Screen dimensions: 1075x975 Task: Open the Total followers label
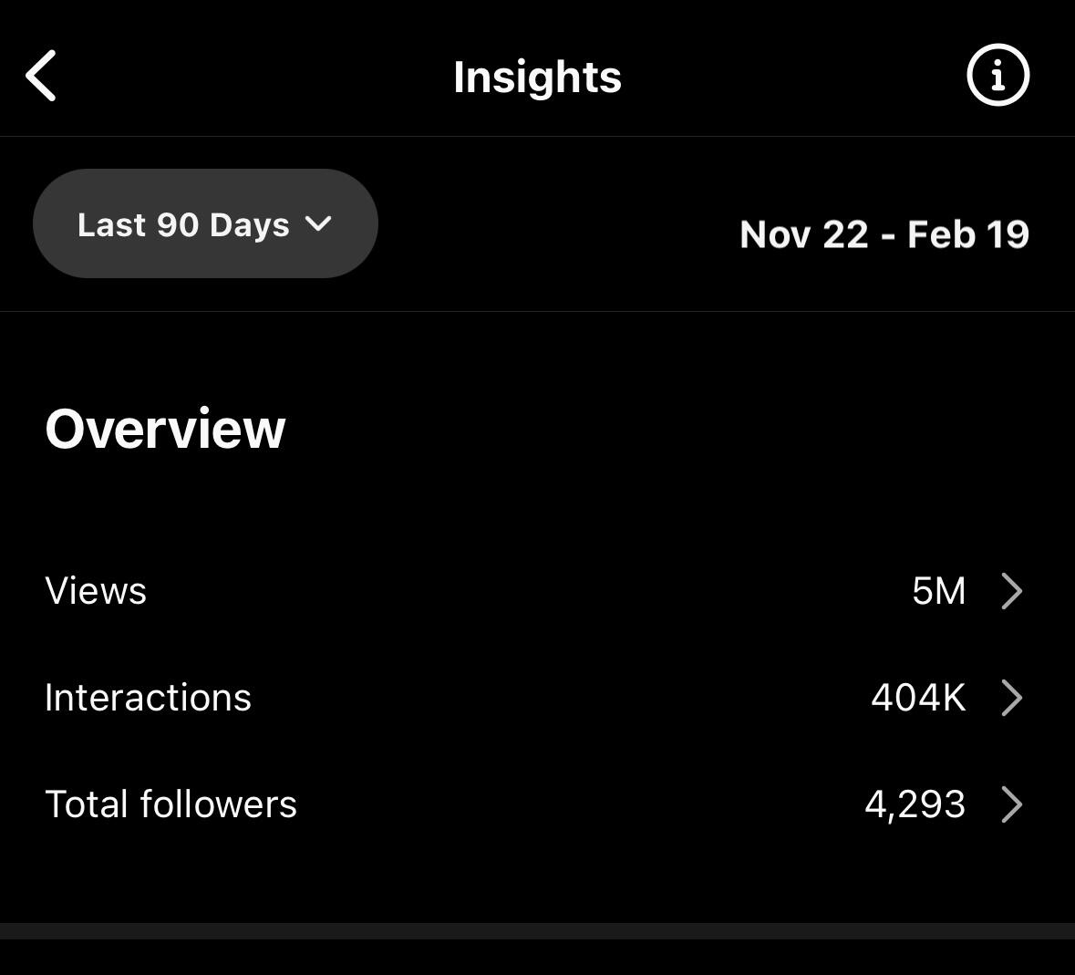click(171, 804)
